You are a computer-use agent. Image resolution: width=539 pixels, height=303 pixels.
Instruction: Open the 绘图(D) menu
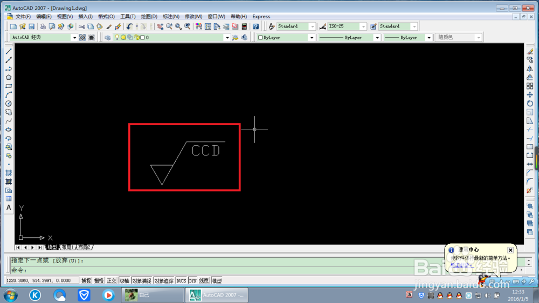click(x=149, y=17)
